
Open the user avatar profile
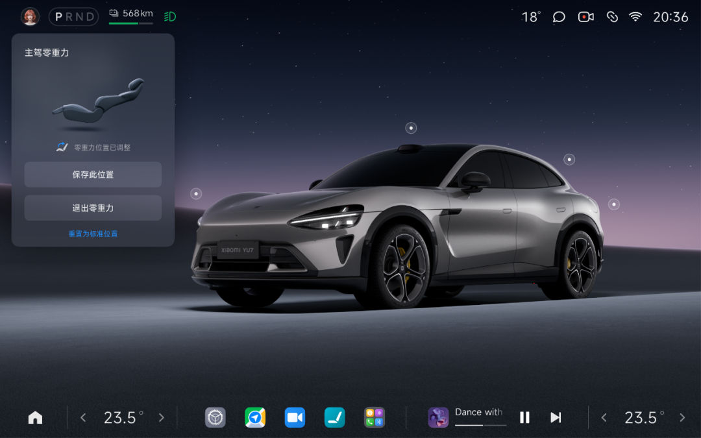(30, 17)
